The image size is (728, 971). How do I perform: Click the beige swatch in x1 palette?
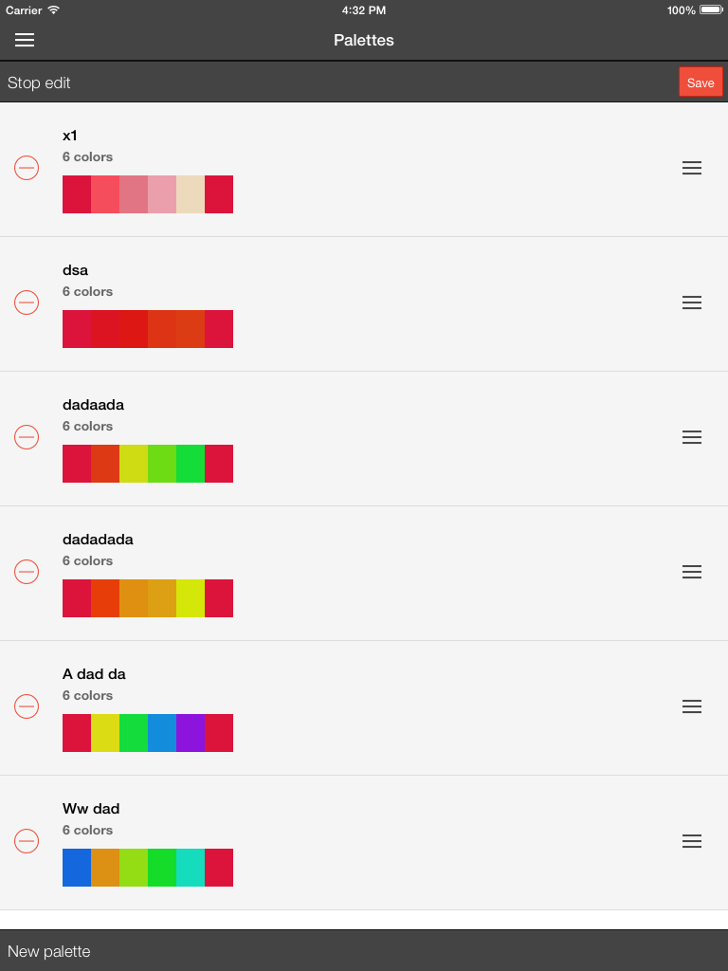[x=191, y=194]
